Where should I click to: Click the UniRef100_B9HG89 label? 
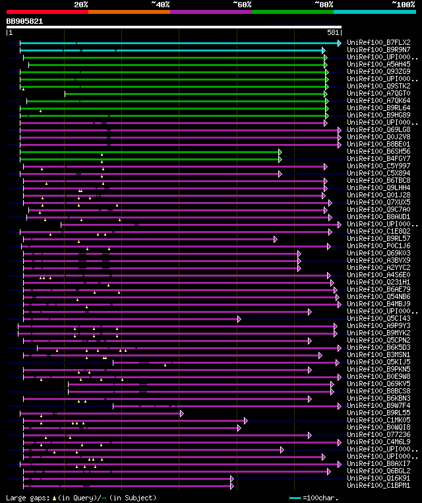tap(378, 115)
